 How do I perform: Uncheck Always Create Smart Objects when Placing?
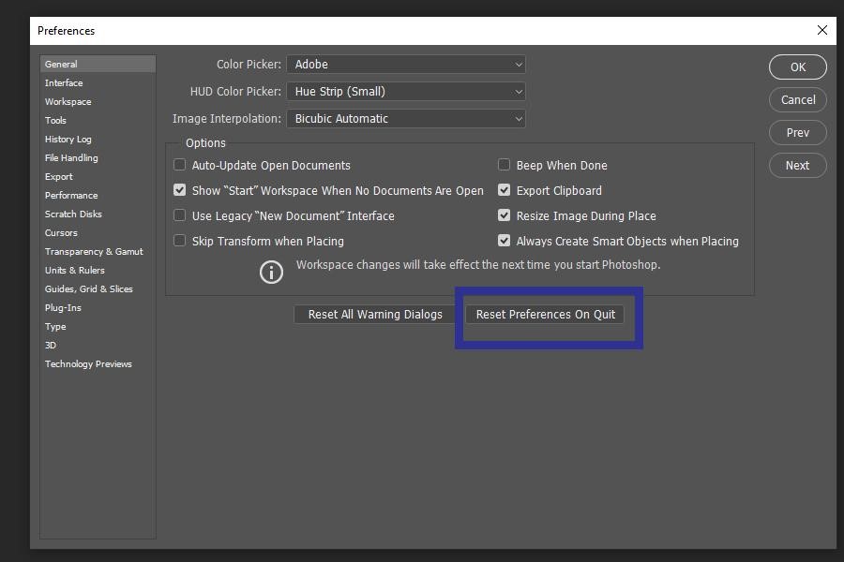(504, 241)
